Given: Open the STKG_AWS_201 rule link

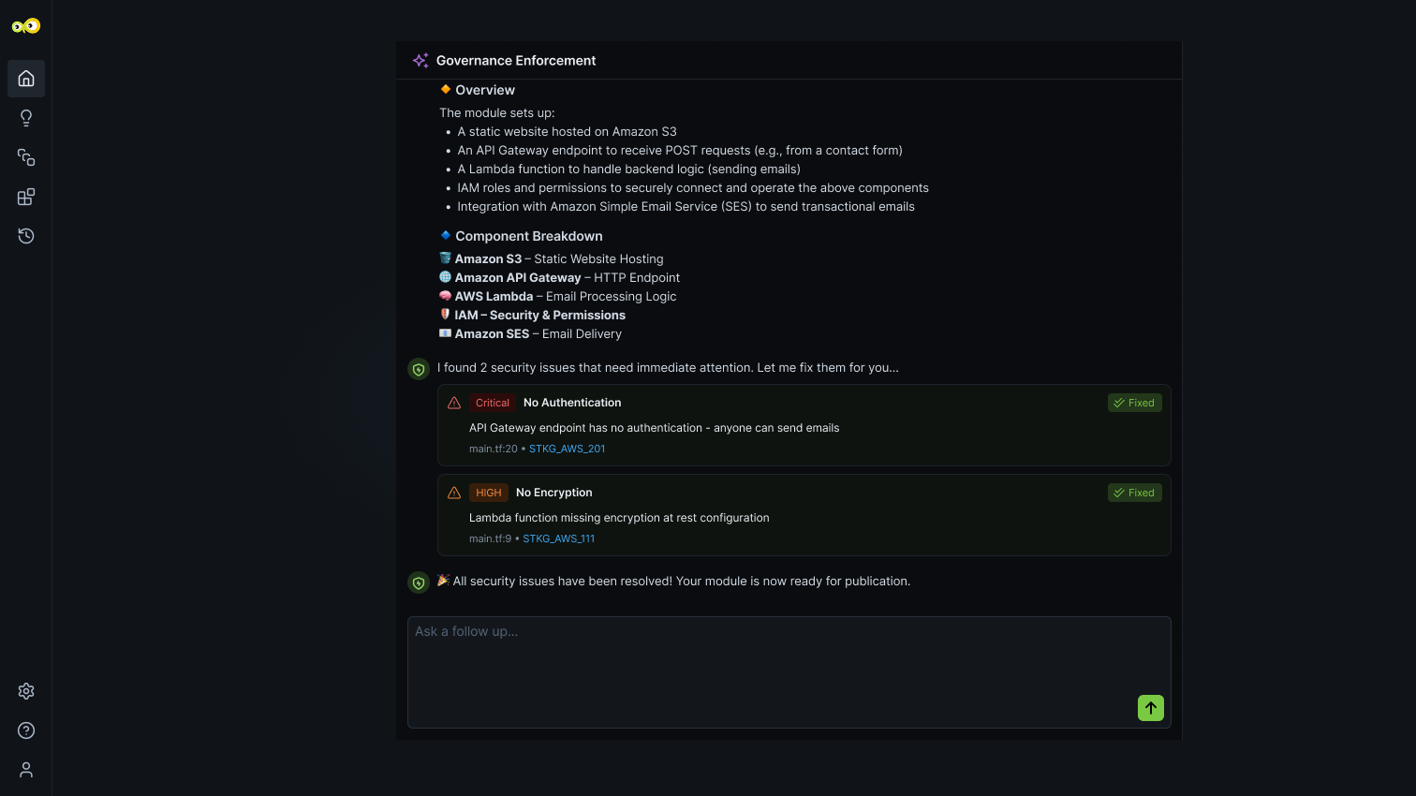Looking at the screenshot, I should 567,449.
